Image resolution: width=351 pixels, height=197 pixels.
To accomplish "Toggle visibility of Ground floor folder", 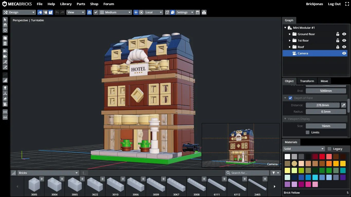I will pos(344,34).
